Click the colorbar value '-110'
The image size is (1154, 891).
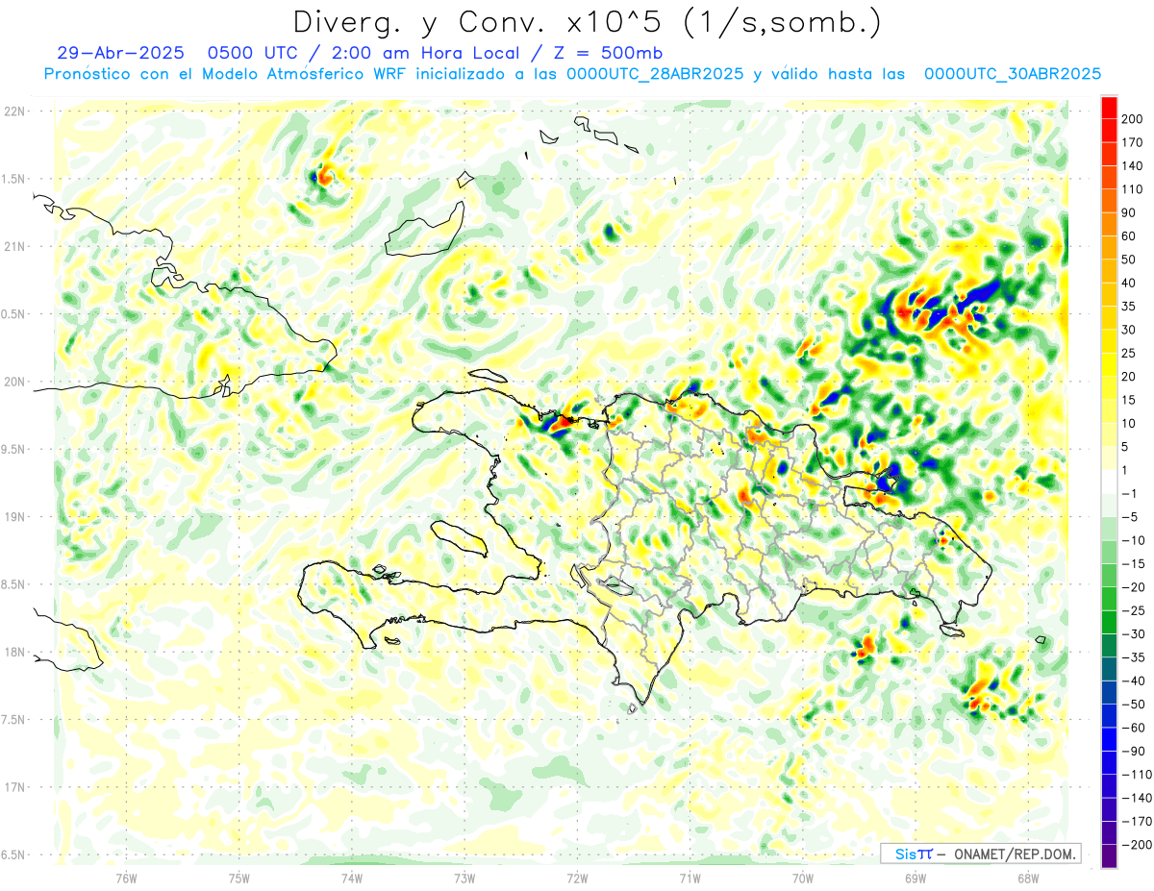coord(1137,774)
